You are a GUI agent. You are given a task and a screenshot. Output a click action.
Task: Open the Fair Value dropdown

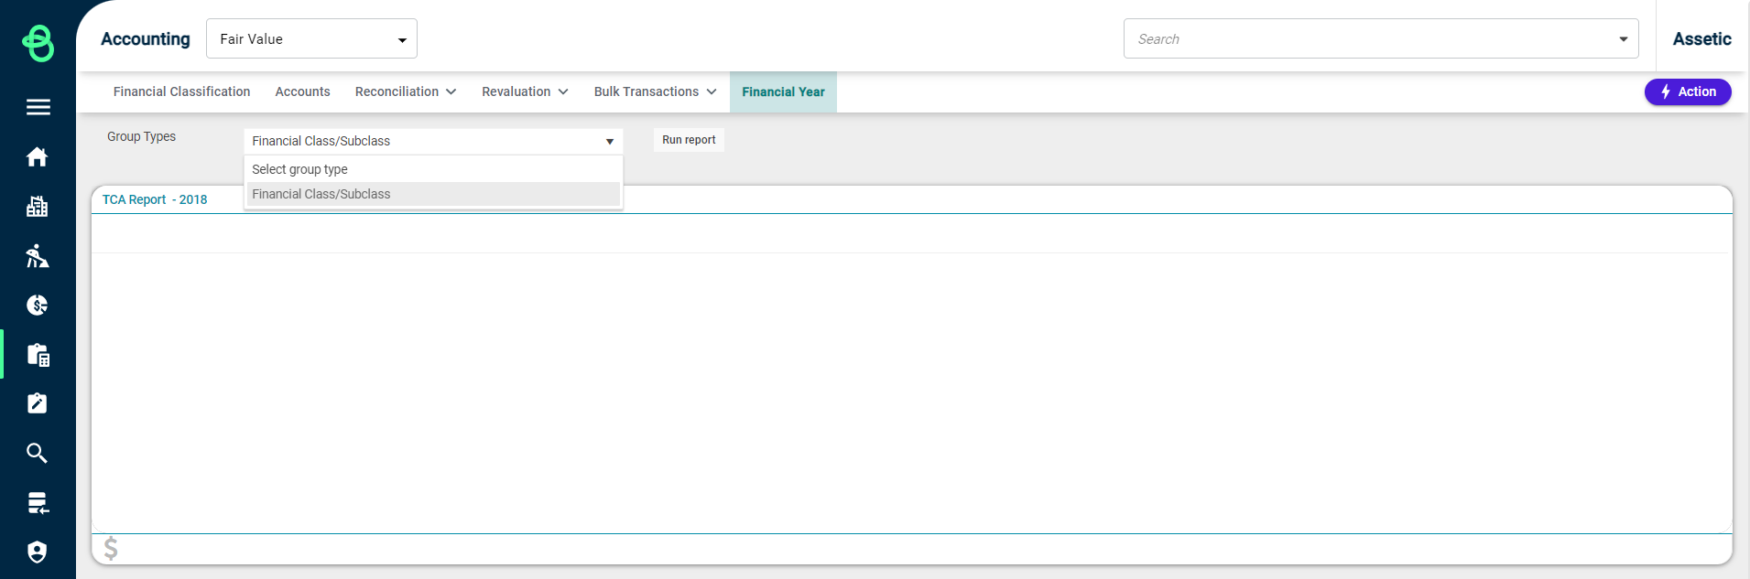[x=311, y=39]
